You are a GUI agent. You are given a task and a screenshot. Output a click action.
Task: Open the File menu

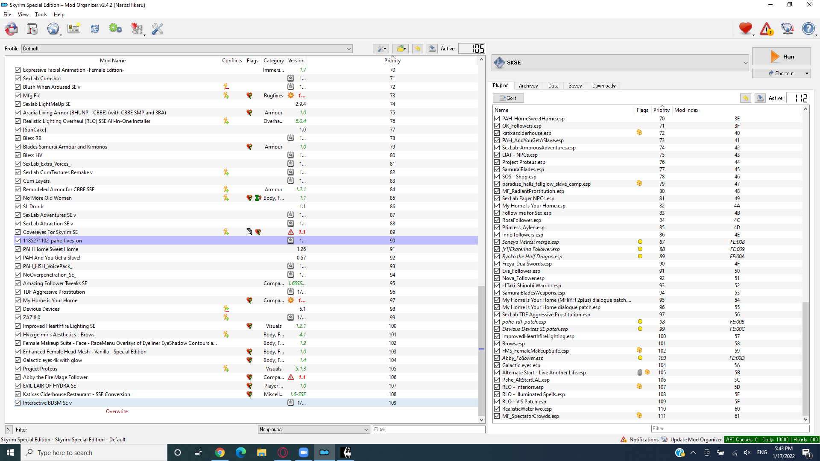coord(7,15)
